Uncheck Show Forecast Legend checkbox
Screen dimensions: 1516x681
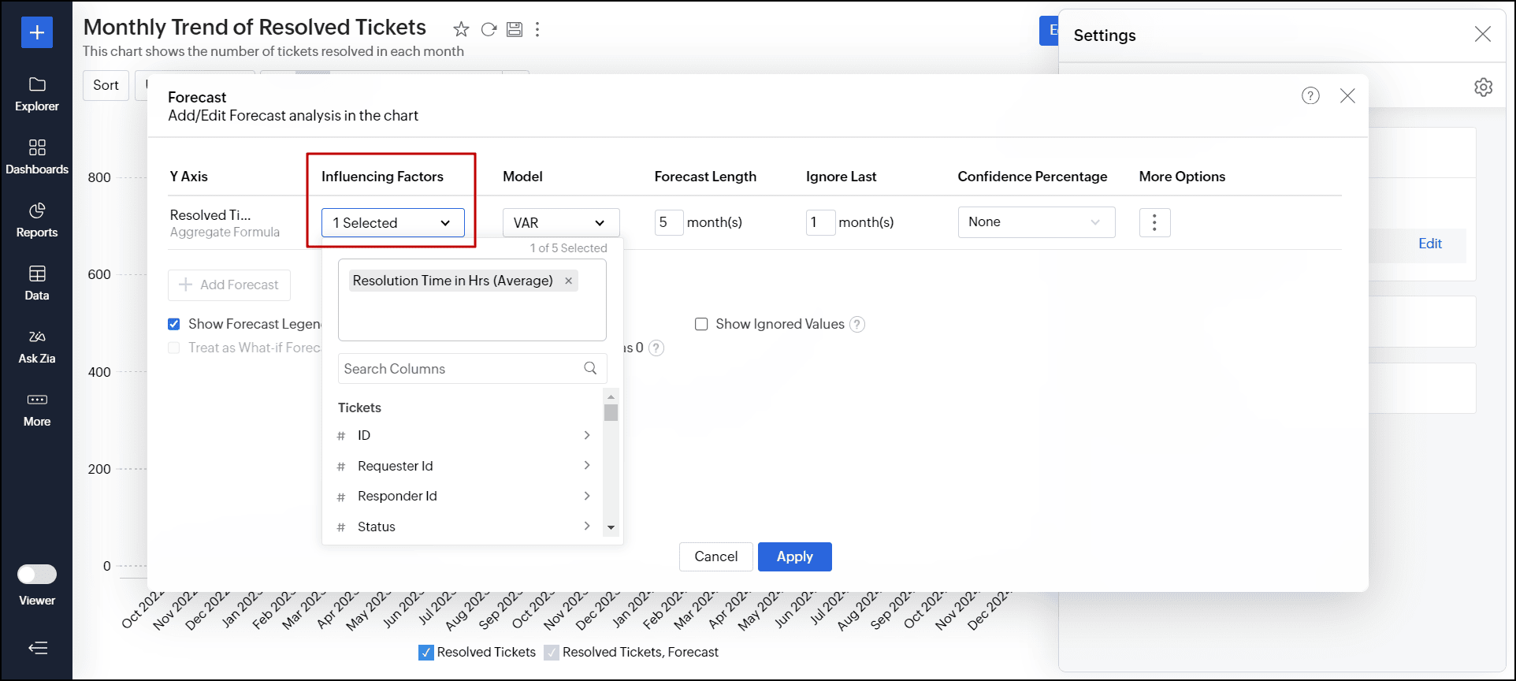[174, 324]
